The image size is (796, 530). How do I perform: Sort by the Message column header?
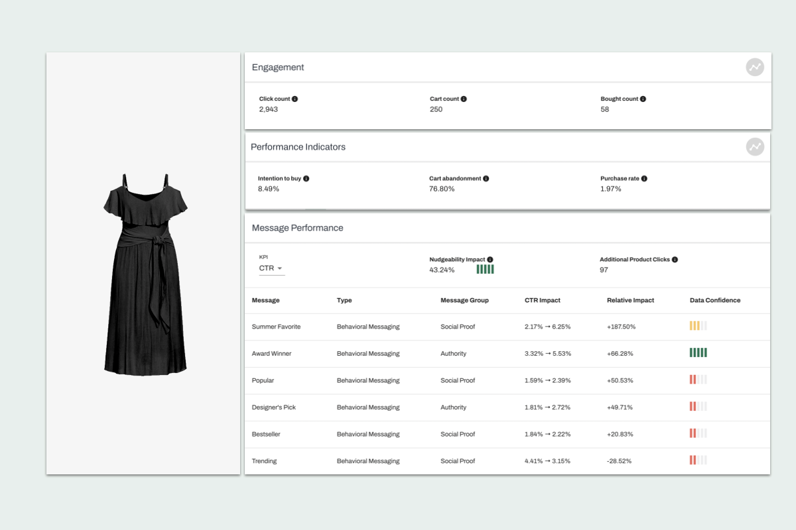(x=265, y=300)
